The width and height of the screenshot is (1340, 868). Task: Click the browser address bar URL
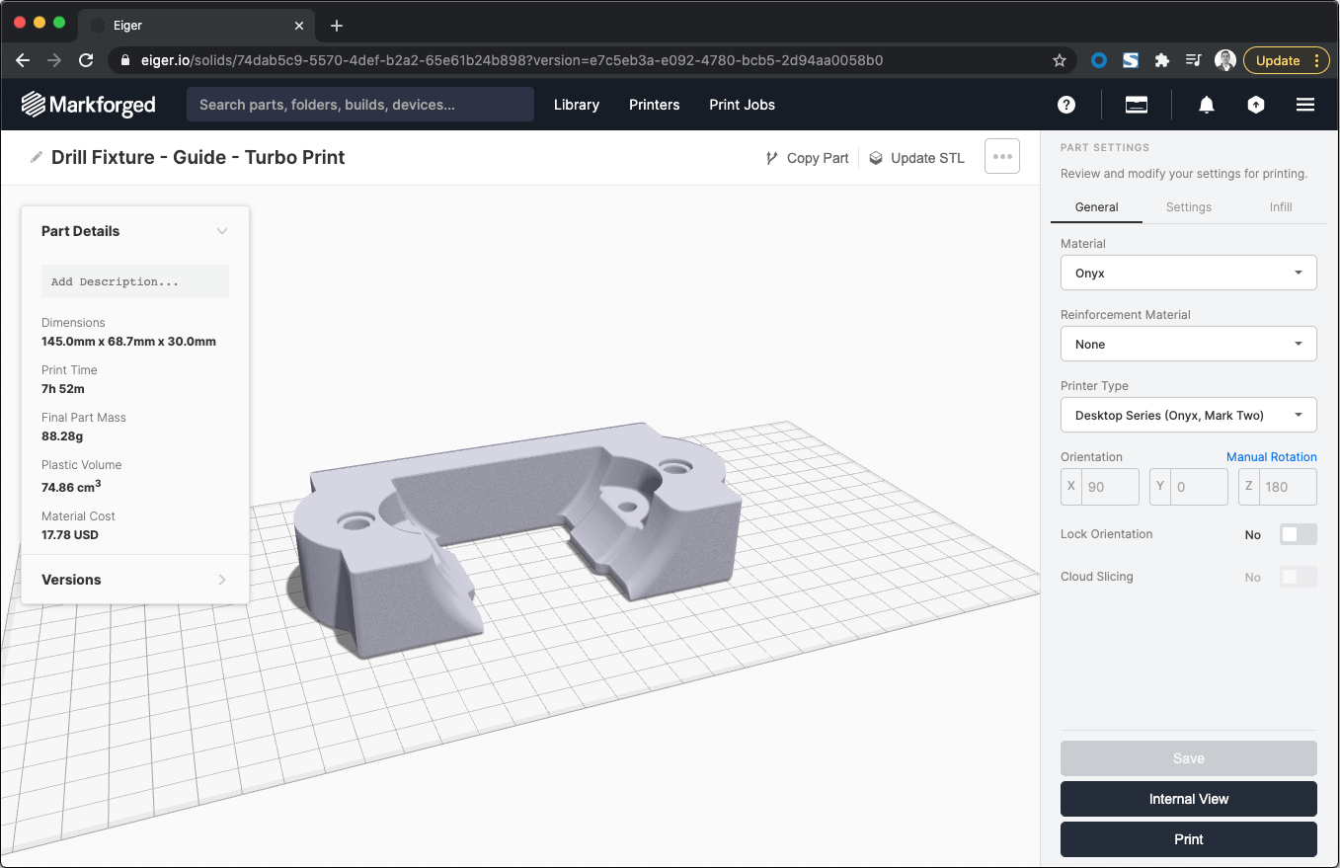(x=512, y=60)
